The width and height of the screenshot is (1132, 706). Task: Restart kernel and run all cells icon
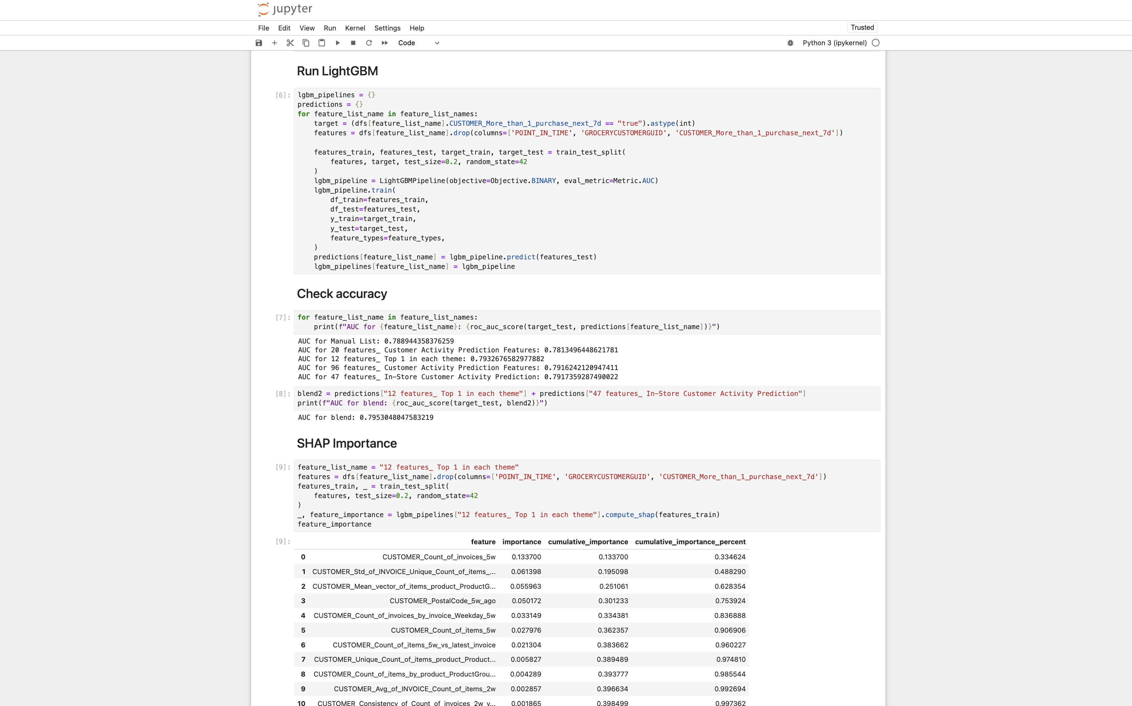[x=384, y=43]
